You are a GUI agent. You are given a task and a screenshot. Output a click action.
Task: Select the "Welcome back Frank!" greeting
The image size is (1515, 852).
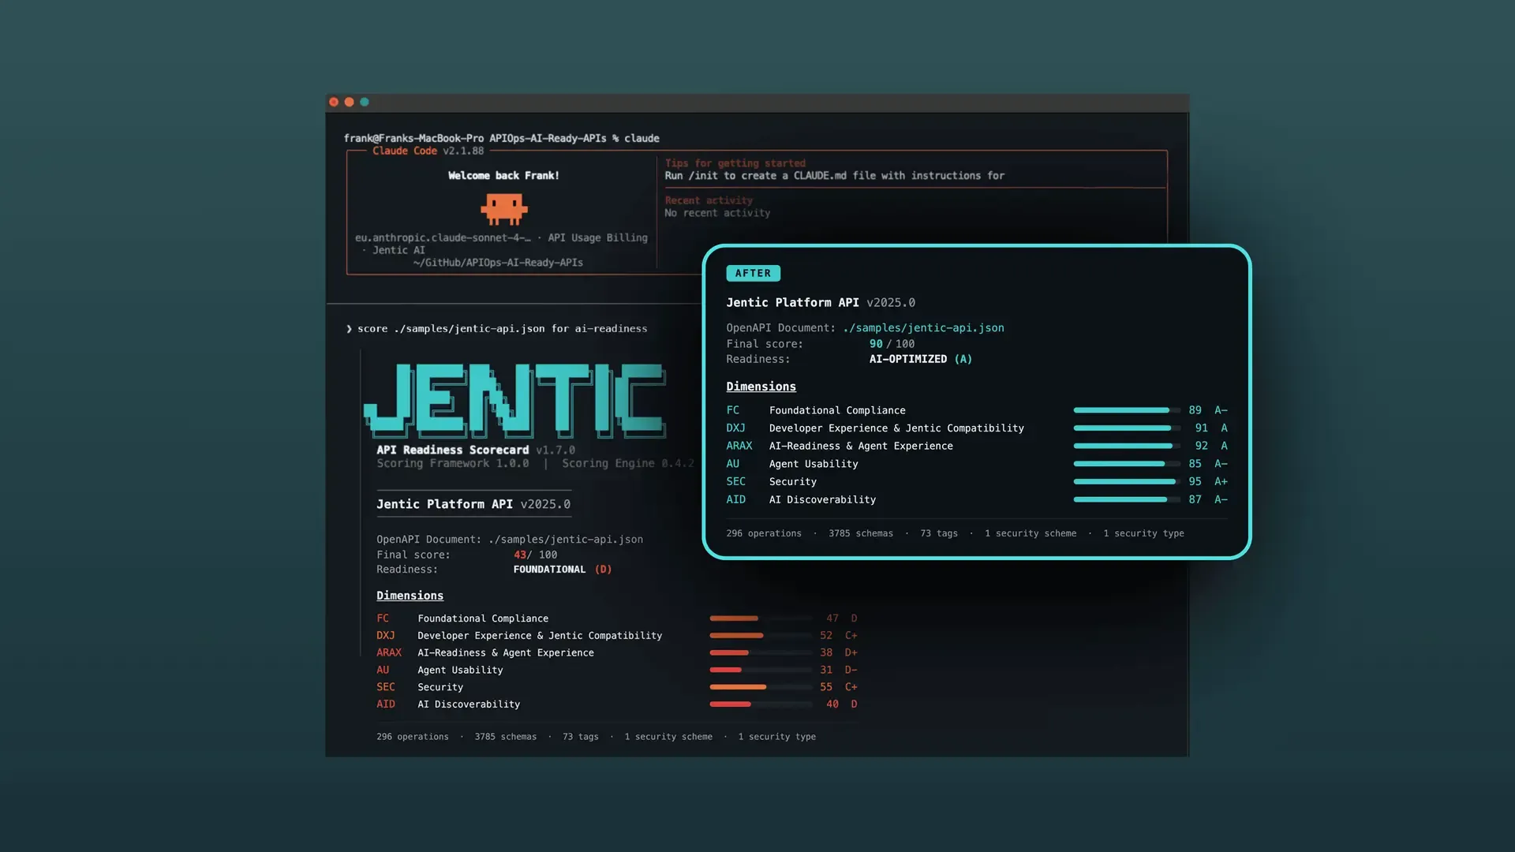click(x=503, y=176)
